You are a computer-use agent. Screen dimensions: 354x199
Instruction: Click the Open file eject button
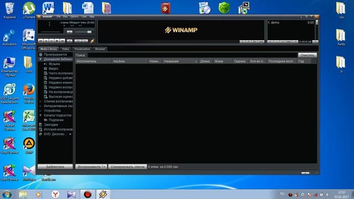tap(70, 41)
